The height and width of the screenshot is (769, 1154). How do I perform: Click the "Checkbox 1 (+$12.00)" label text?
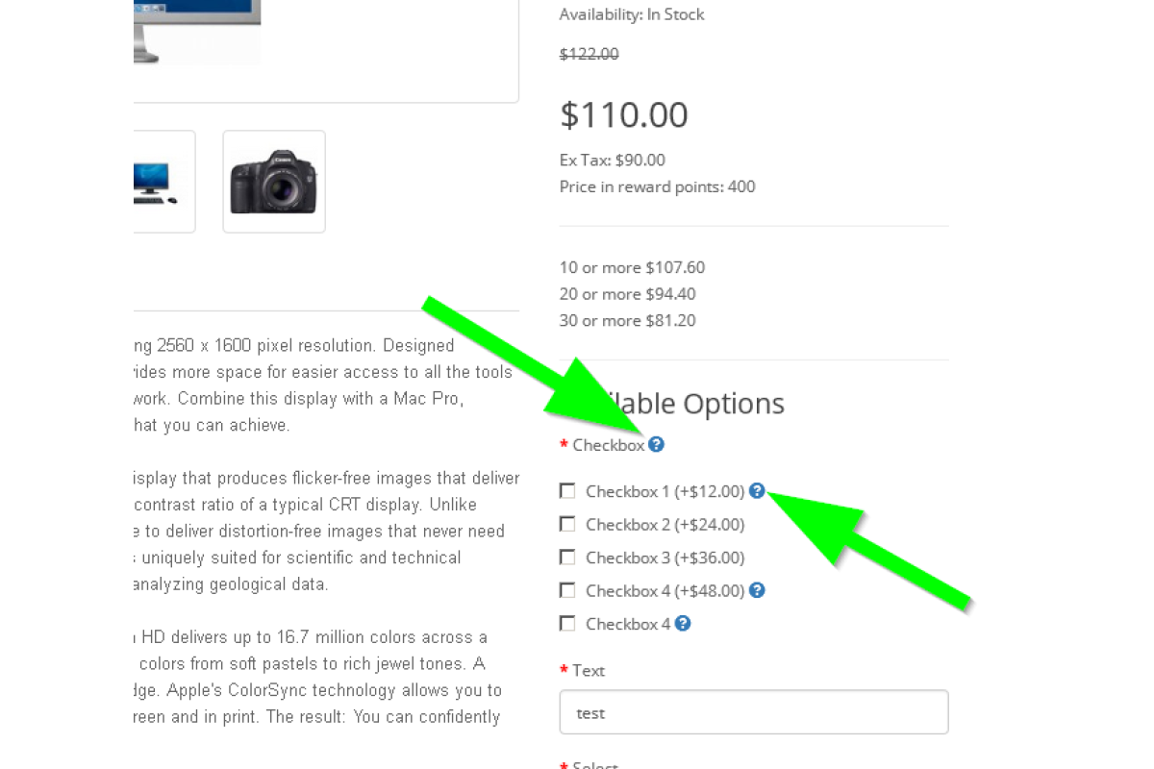click(x=665, y=491)
